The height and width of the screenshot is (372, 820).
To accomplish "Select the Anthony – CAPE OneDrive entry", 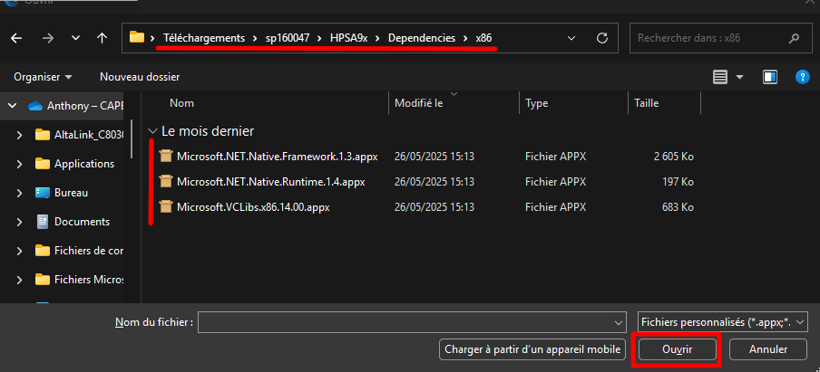I will pyautogui.click(x=75, y=106).
